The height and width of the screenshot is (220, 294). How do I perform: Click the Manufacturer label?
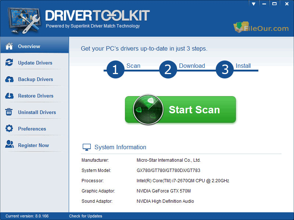tap(95, 160)
